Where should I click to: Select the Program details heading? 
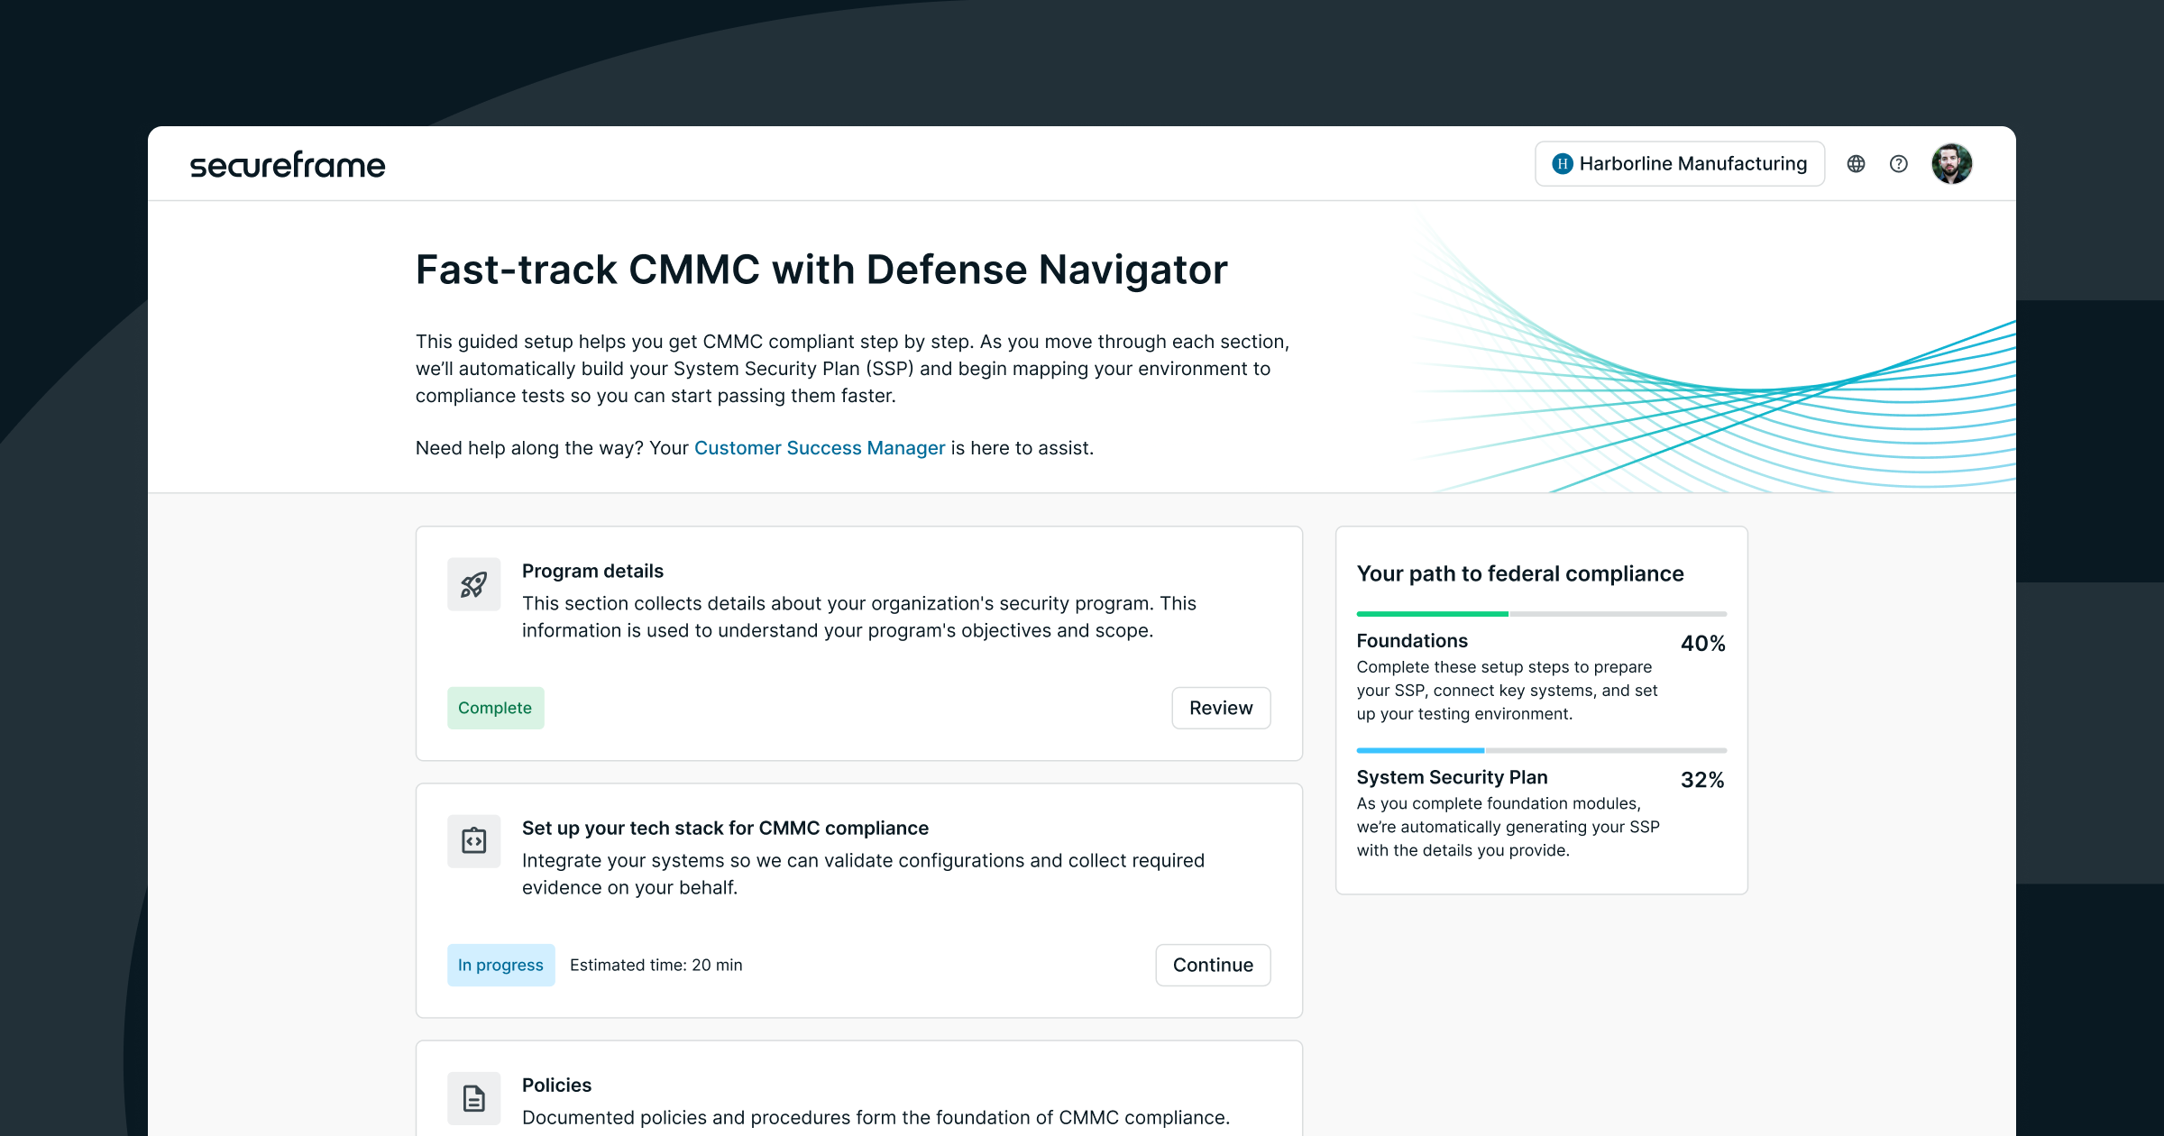(592, 571)
